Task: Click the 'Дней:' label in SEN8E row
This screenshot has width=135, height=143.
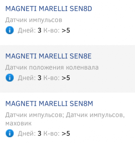Action: tap(27, 78)
